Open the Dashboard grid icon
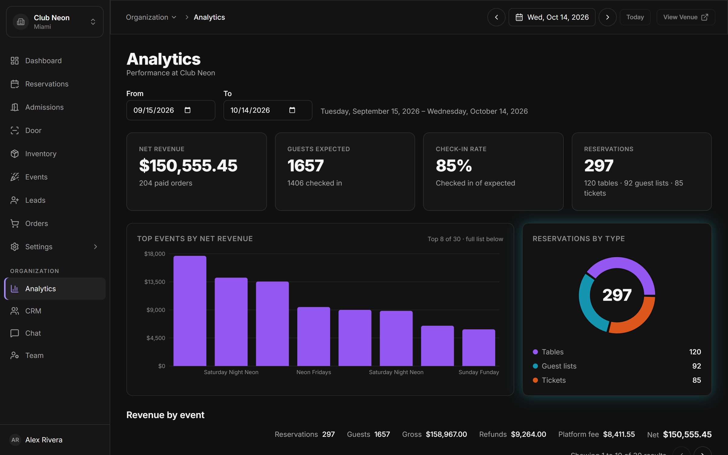This screenshot has height=455, width=728. [15, 61]
